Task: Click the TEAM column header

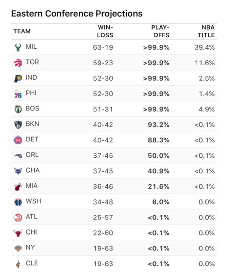Action: coord(22,31)
